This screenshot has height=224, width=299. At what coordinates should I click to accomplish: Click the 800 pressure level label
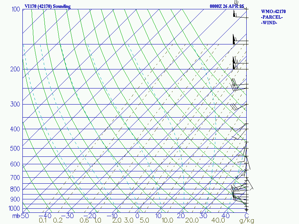pos(15,189)
